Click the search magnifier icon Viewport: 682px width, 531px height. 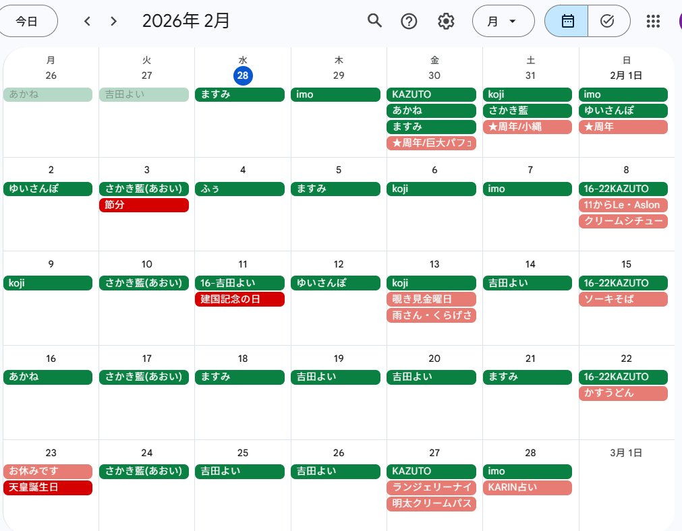coord(374,20)
